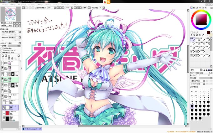Image resolution: width=213 pixels, height=133 pixels.
Task: Select the zoom magnifier tool
Action: coord(194,35)
